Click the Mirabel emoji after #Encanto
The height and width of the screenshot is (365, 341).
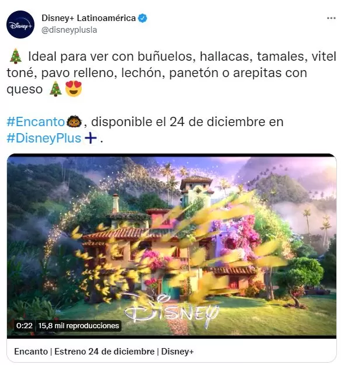click(74, 121)
